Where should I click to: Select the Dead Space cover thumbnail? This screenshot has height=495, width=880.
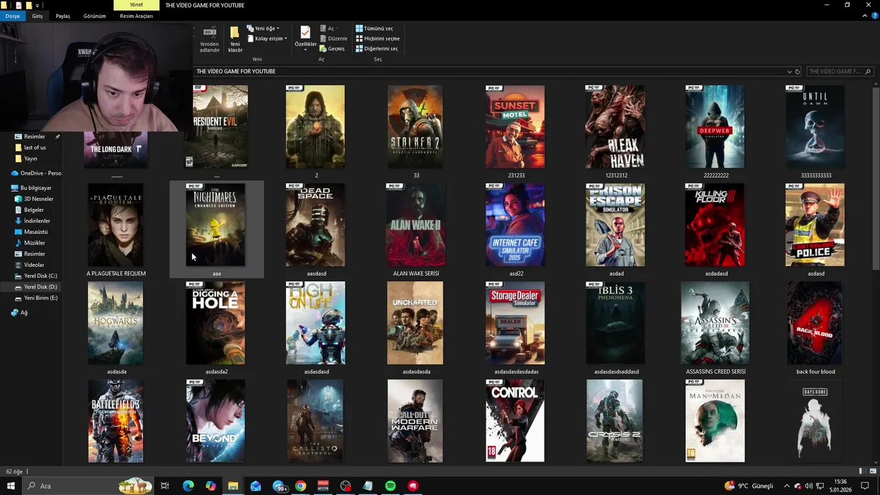click(x=316, y=225)
